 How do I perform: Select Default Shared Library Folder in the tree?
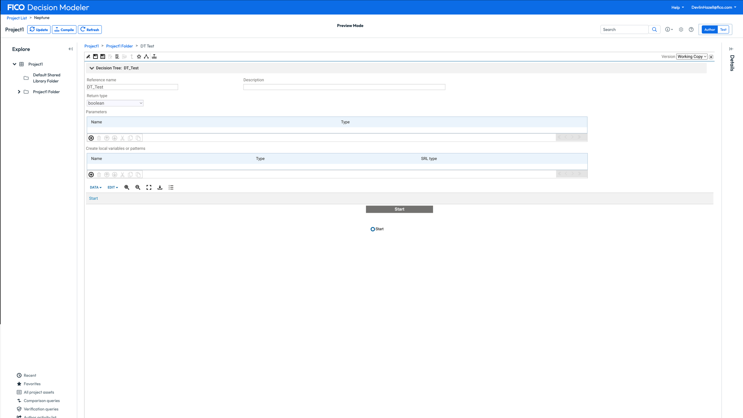point(46,78)
